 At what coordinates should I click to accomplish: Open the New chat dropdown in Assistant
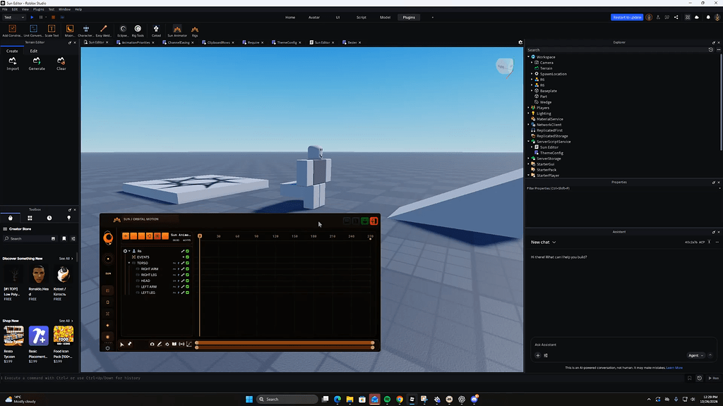543,242
